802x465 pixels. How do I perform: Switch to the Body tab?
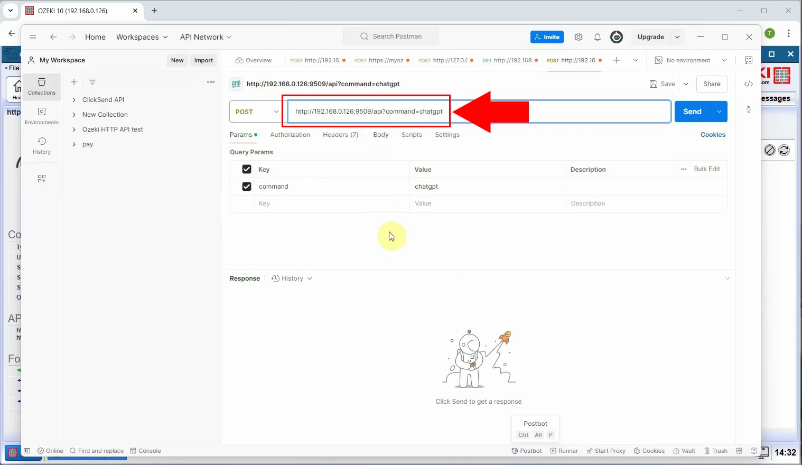[381, 135]
